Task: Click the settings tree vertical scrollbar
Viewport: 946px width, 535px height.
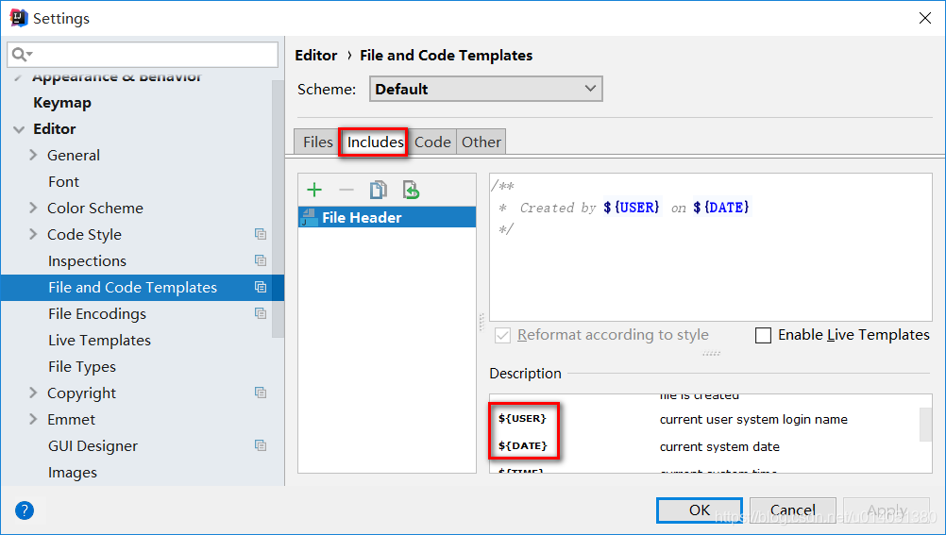Action: (278, 209)
